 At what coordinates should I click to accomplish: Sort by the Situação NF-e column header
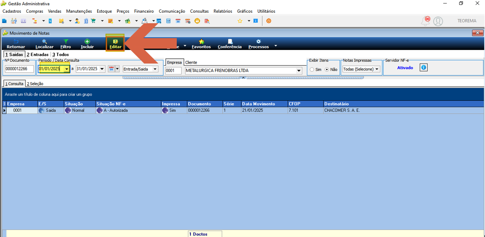[128, 104]
